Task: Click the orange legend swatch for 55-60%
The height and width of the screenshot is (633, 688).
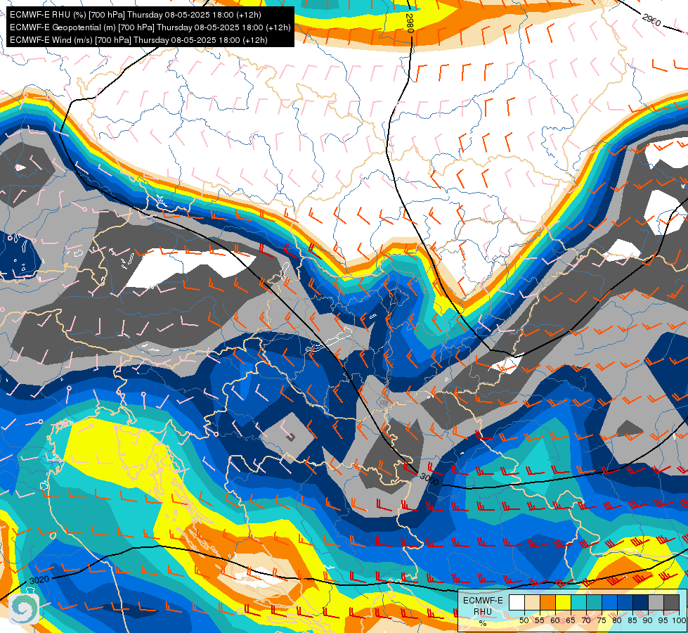Action: pyautogui.click(x=547, y=602)
